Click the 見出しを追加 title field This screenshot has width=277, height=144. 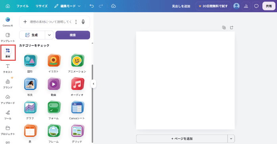pos(181,6)
